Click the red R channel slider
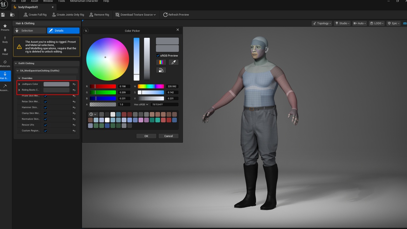 pyautogui.click(x=103, y=86)
